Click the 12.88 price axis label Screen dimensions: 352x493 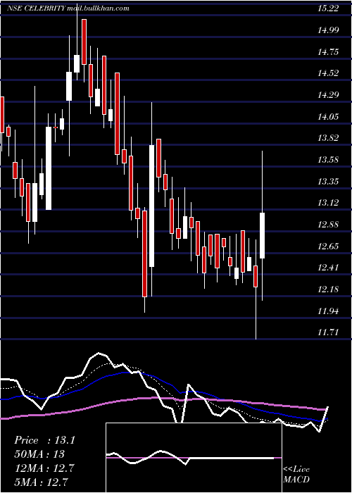pyautogui.click(x=328, y=225)
